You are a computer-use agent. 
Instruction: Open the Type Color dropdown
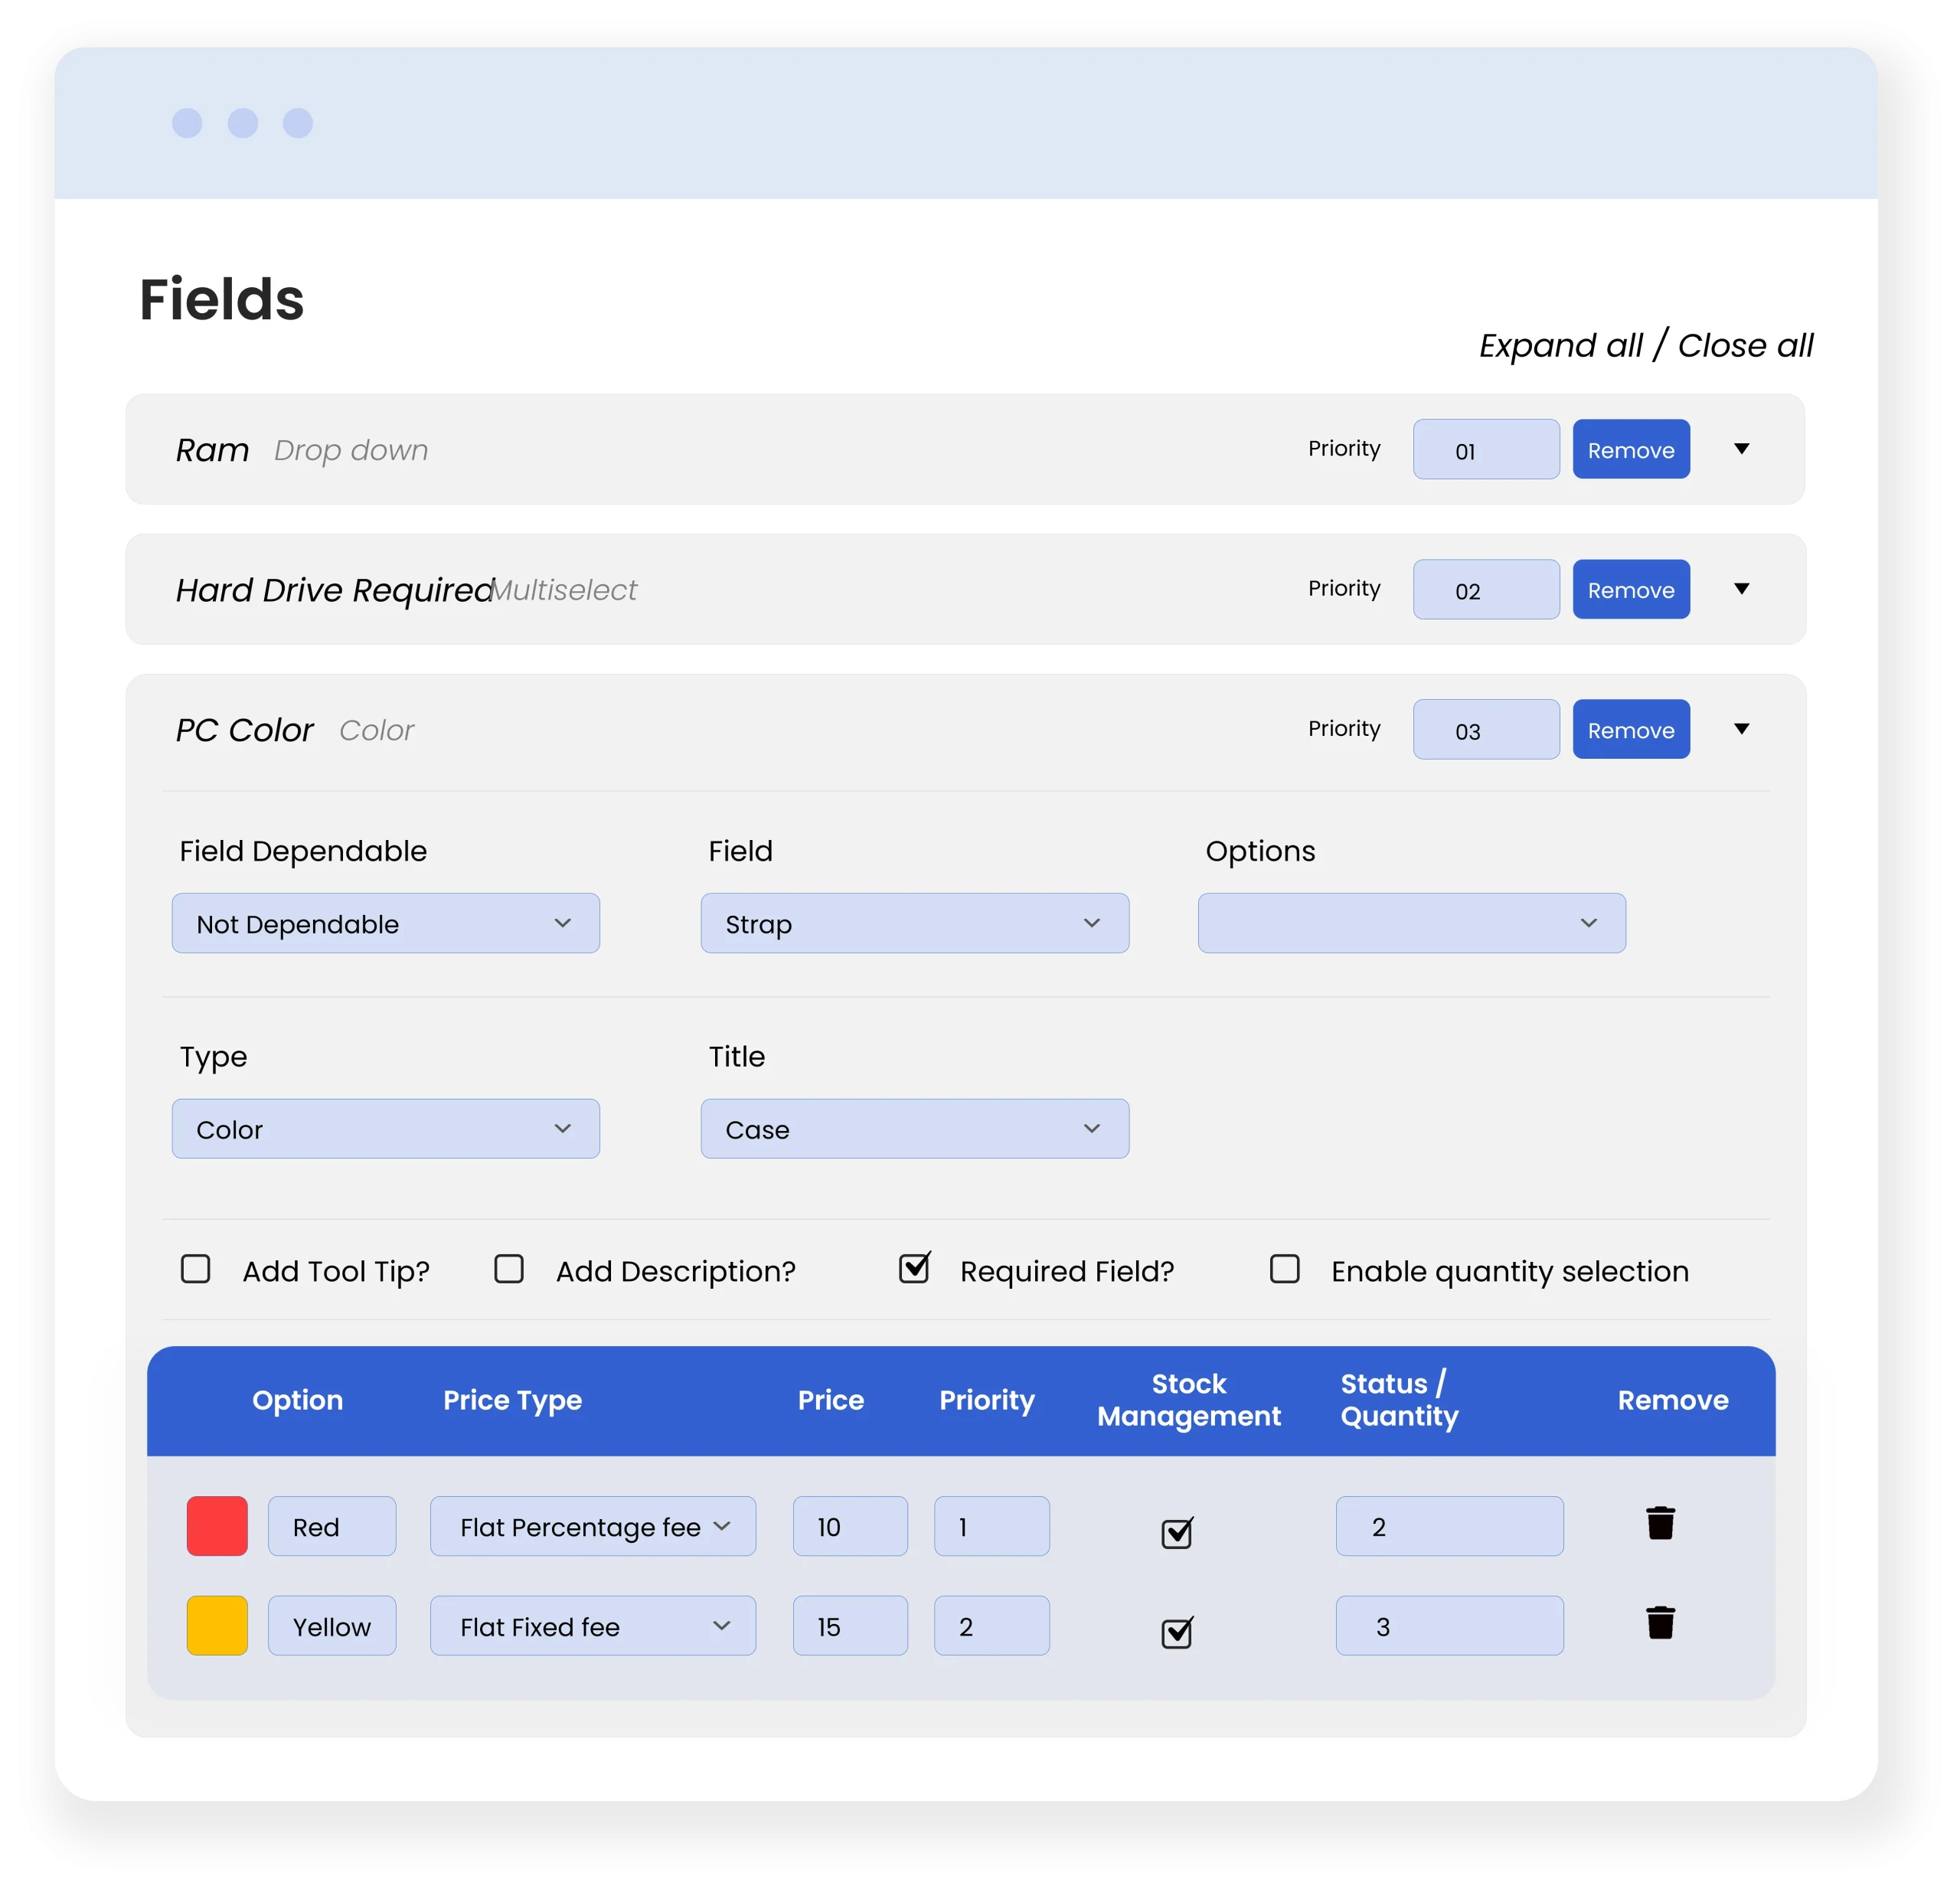(386, 1129)
